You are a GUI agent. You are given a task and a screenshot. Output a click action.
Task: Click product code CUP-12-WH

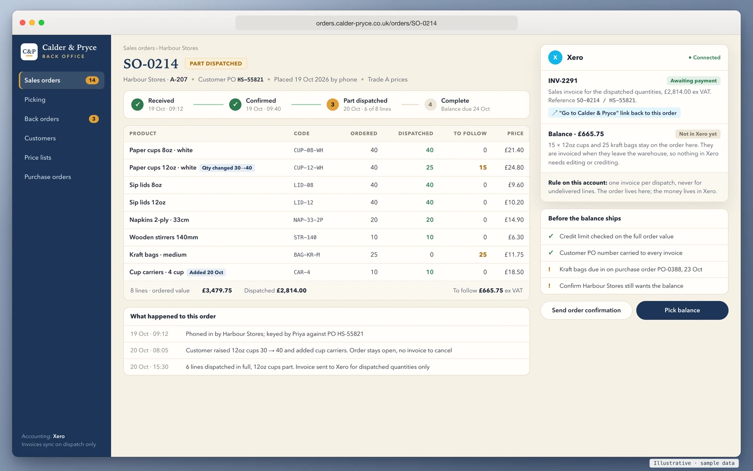[308, 168]
